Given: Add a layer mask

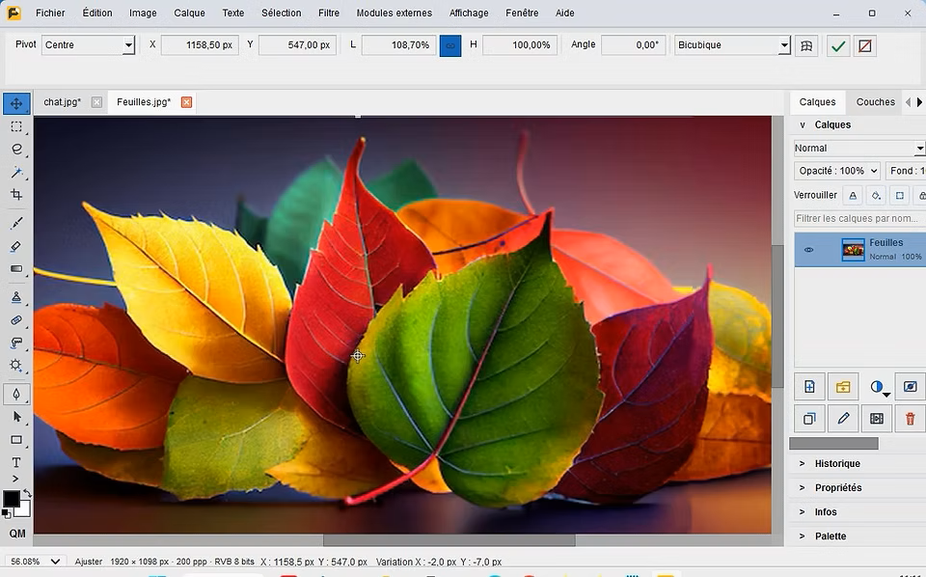Looking at the screenshot, I should tap(910, 387).
